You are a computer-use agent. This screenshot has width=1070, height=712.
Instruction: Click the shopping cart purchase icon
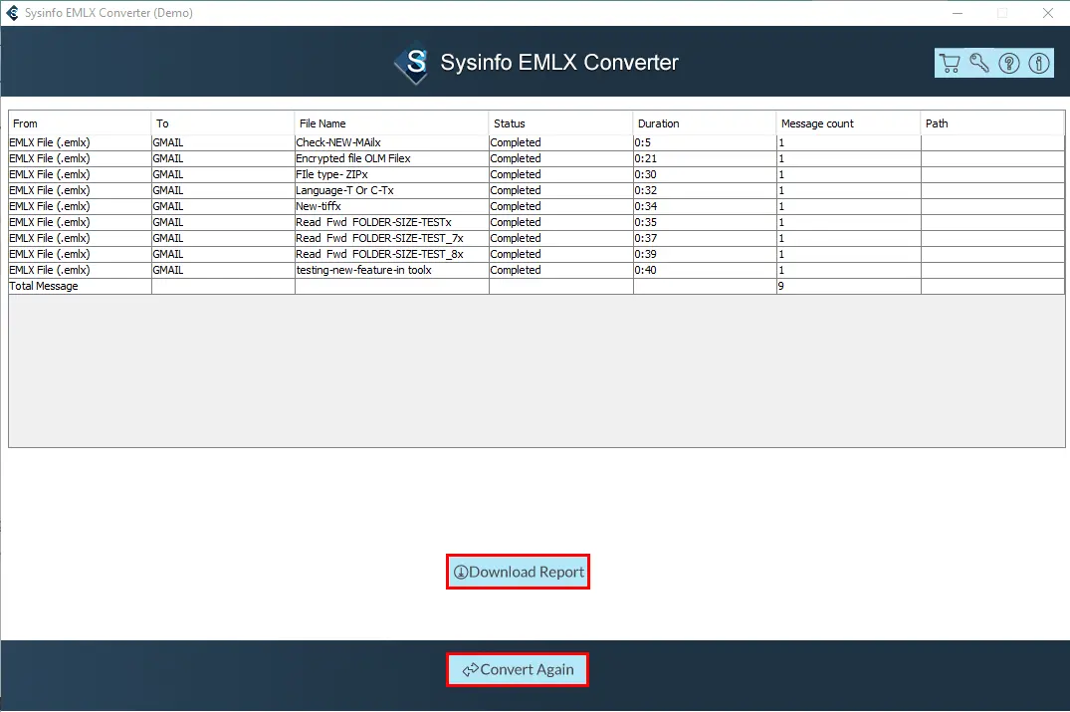(x=950, y=64)
